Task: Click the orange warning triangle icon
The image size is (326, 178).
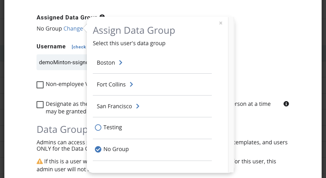Action: point(40,161)
